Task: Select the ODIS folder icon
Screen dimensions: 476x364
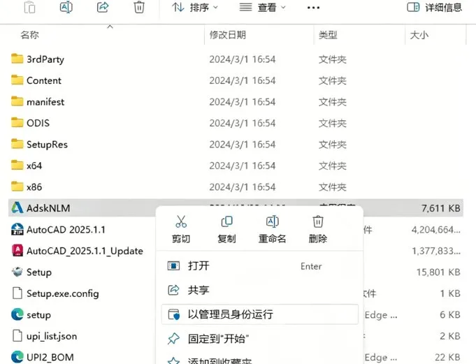Action: tap(17, 122)
